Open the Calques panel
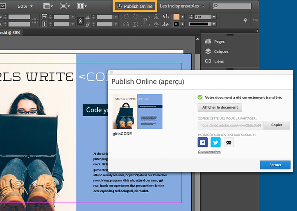297x211 pixels. [220, 51]
